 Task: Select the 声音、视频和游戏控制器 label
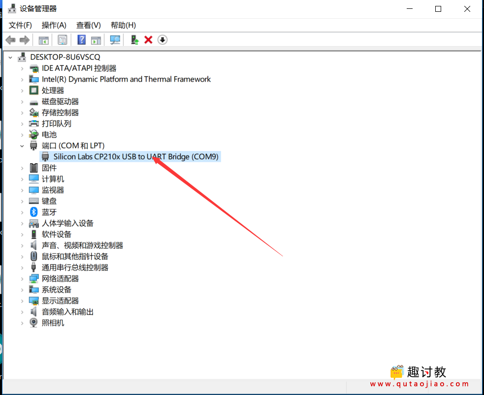click(82, 245)
